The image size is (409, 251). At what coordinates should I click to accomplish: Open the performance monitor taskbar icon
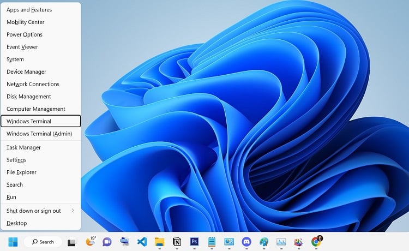[x=281, y=242]
